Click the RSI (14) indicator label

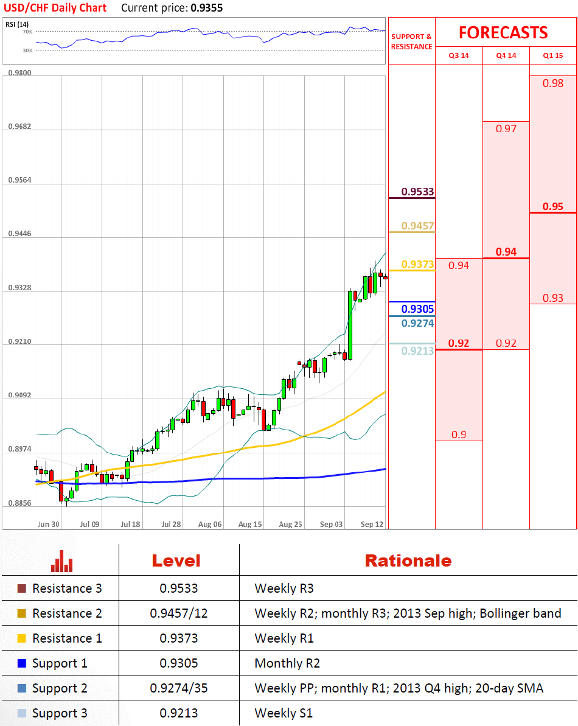coord(17,24)
